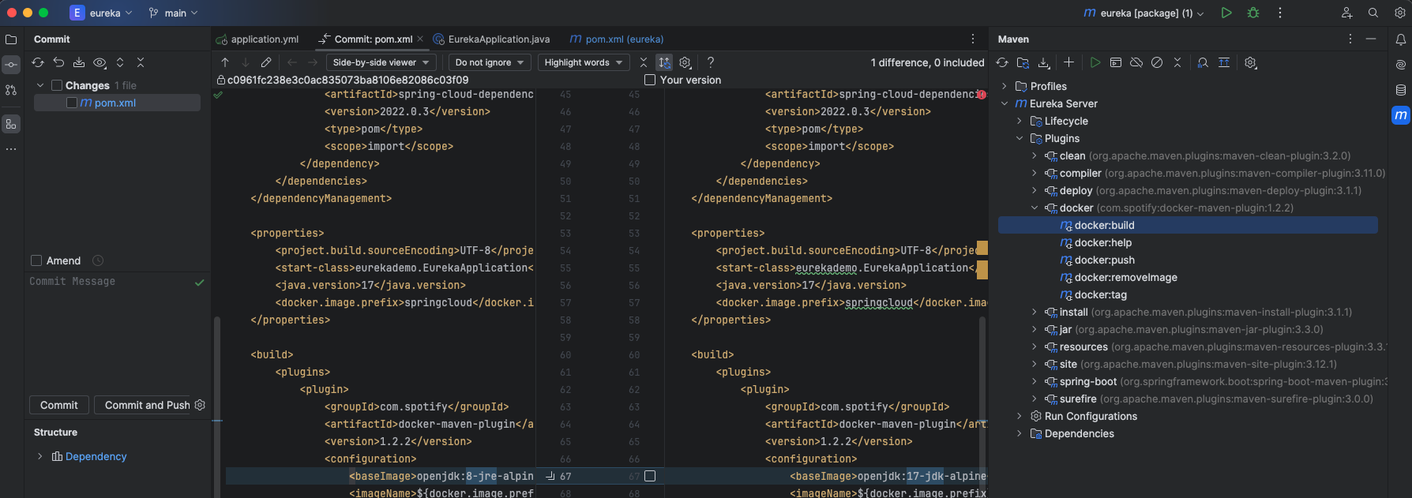
Task: Expand the Profiles node in Maven
Action: pos(1005,86)
